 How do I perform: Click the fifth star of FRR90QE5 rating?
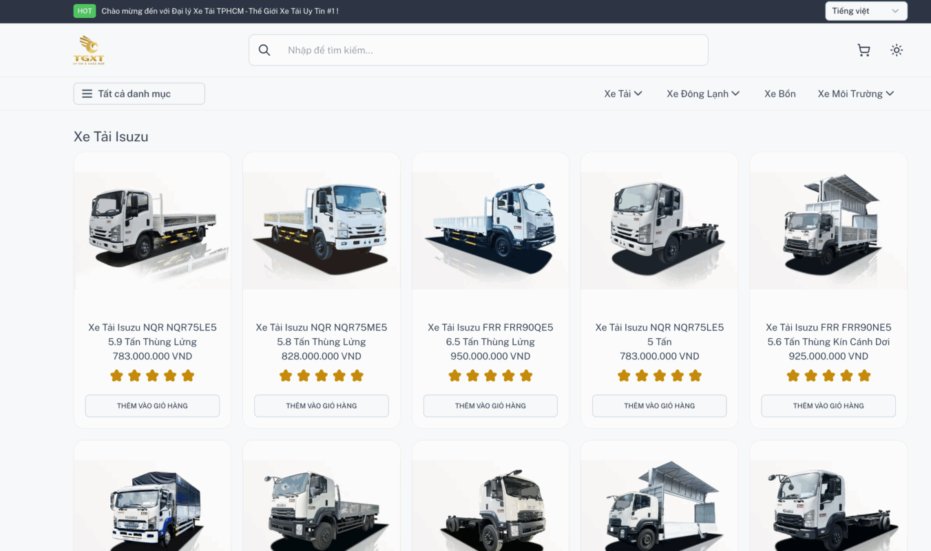coord(526,375)
